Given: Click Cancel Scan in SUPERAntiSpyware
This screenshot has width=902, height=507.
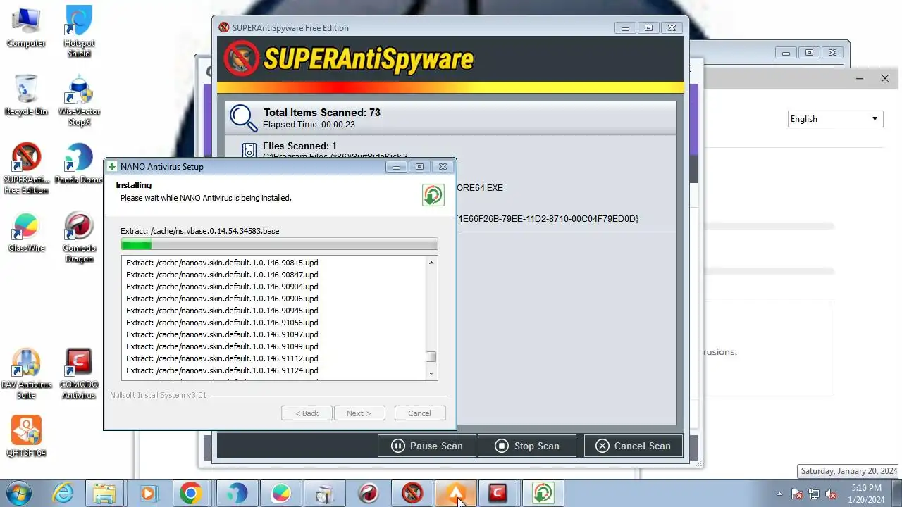Looking at the screenshot, I should [x=633, y=446].
